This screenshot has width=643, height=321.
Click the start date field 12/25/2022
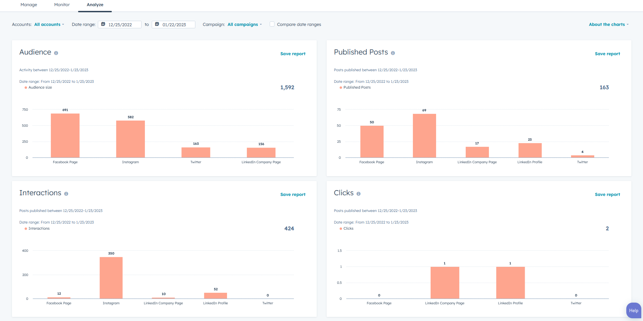[120, 25]
